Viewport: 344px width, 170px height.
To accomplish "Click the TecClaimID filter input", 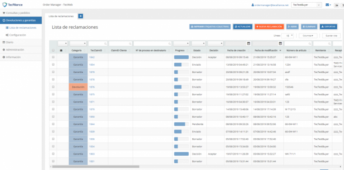I will point(98,44).
